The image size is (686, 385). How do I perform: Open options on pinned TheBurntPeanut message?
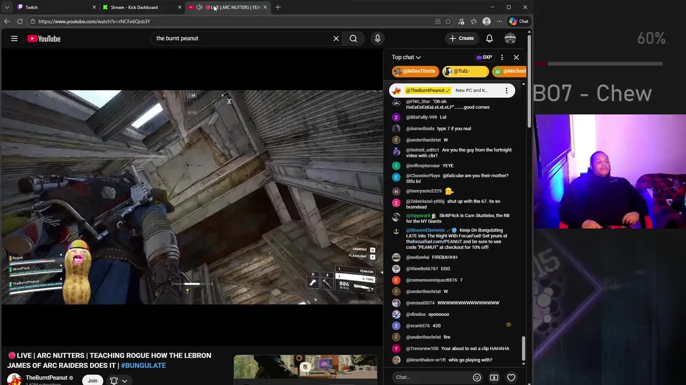506,90
